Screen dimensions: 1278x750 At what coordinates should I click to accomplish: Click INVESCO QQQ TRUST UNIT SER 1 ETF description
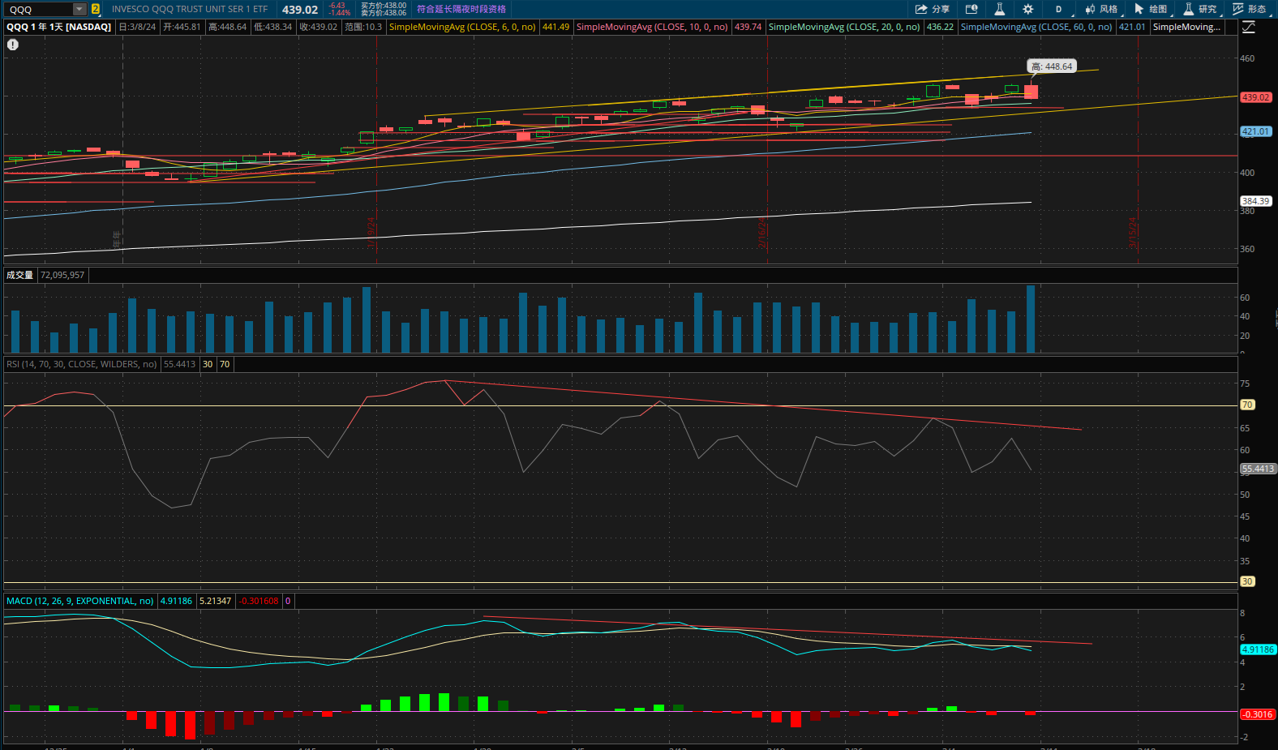coord(190,9)
